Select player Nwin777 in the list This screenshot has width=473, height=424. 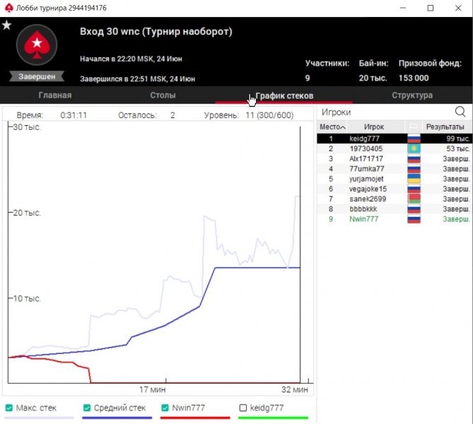coord(364,219)
